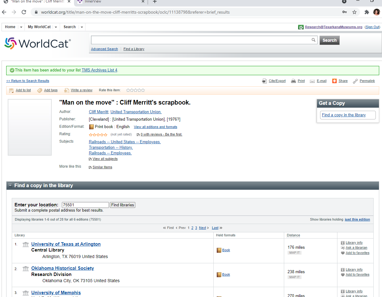Go to Next results page
Image resolution: width=382 pixels, height=297 pixels.
[x=202, y=228]
